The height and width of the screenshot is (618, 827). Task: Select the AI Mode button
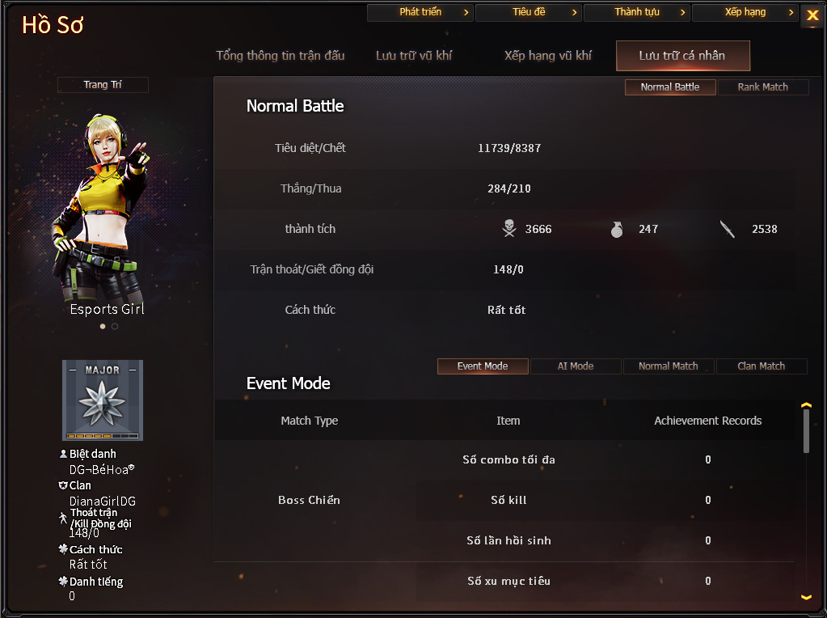(576, 366)
